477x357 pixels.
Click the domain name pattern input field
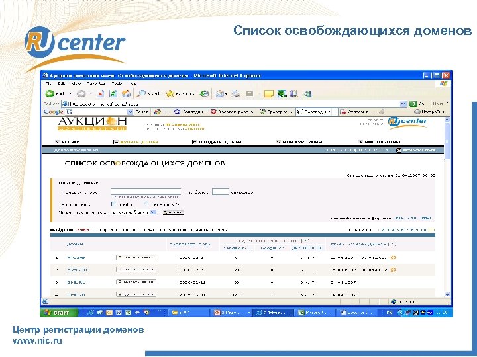point(146,192)
